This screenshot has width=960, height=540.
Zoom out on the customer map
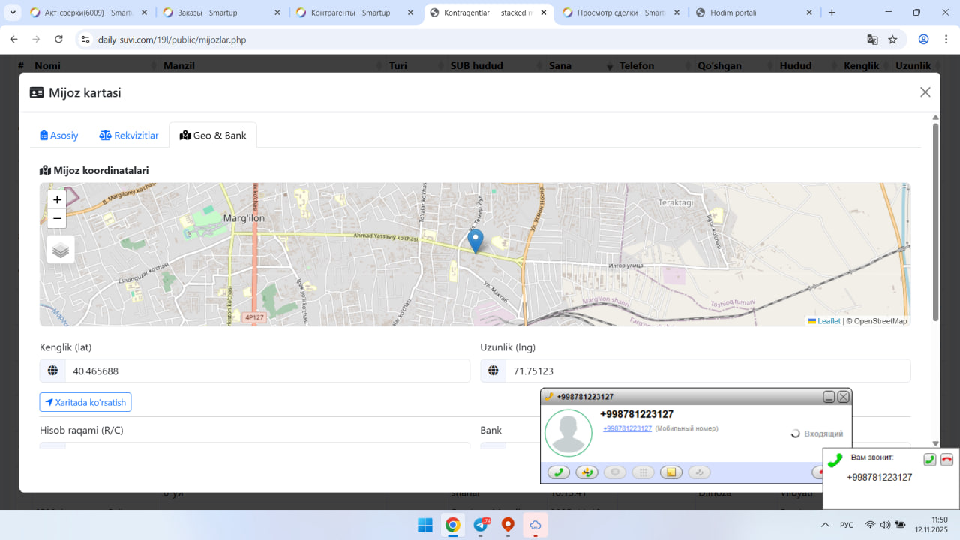[x=57, y=219]
